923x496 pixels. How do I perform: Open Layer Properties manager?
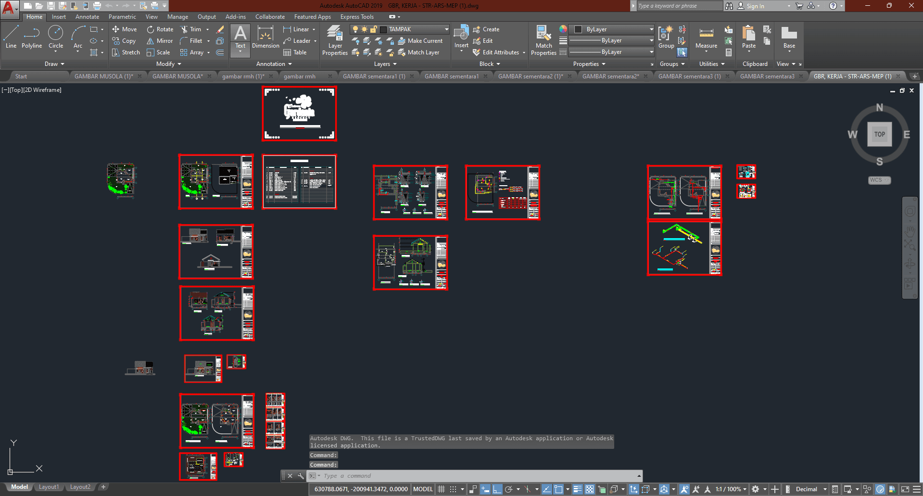[335, 40]
